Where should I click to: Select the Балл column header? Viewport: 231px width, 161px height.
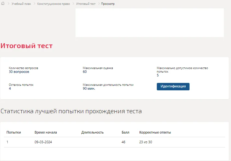(x=125, y=132)
